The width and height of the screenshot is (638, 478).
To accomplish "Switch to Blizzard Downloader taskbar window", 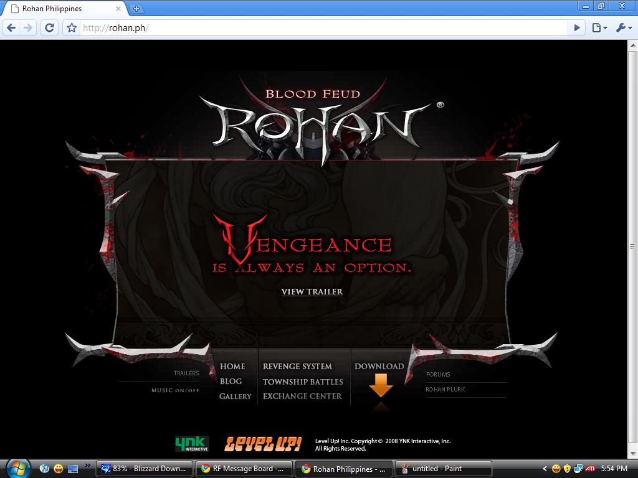I will 145,469.
